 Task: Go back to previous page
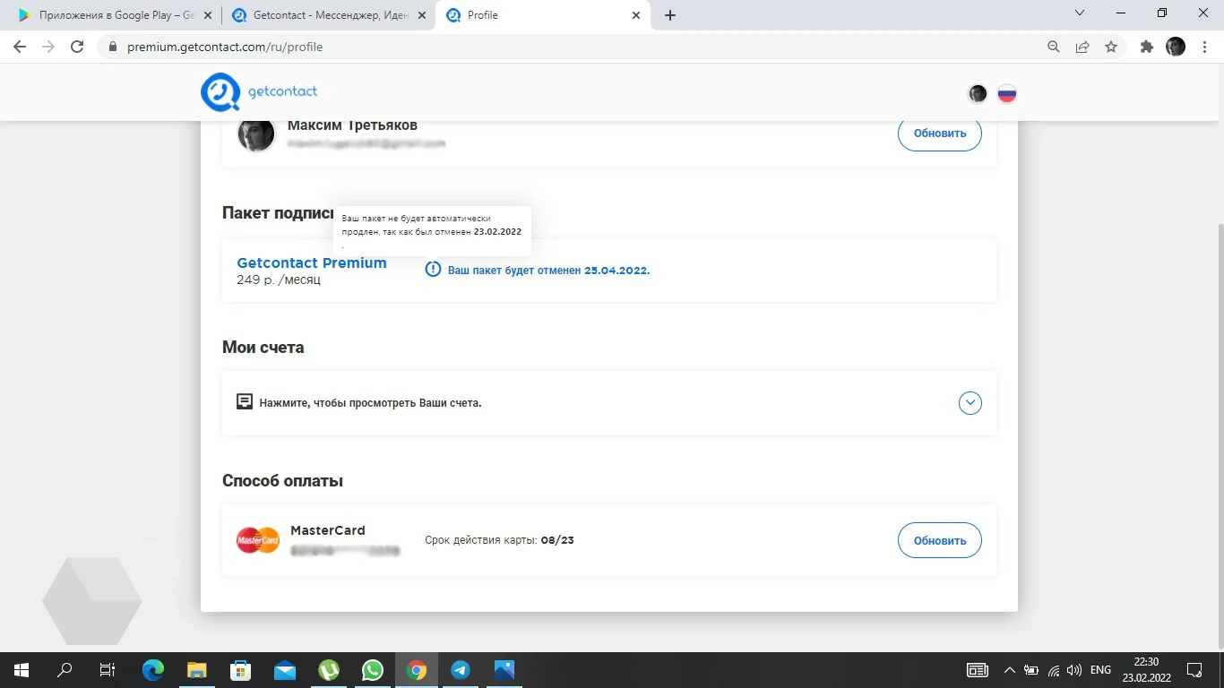tap(20, 47)
